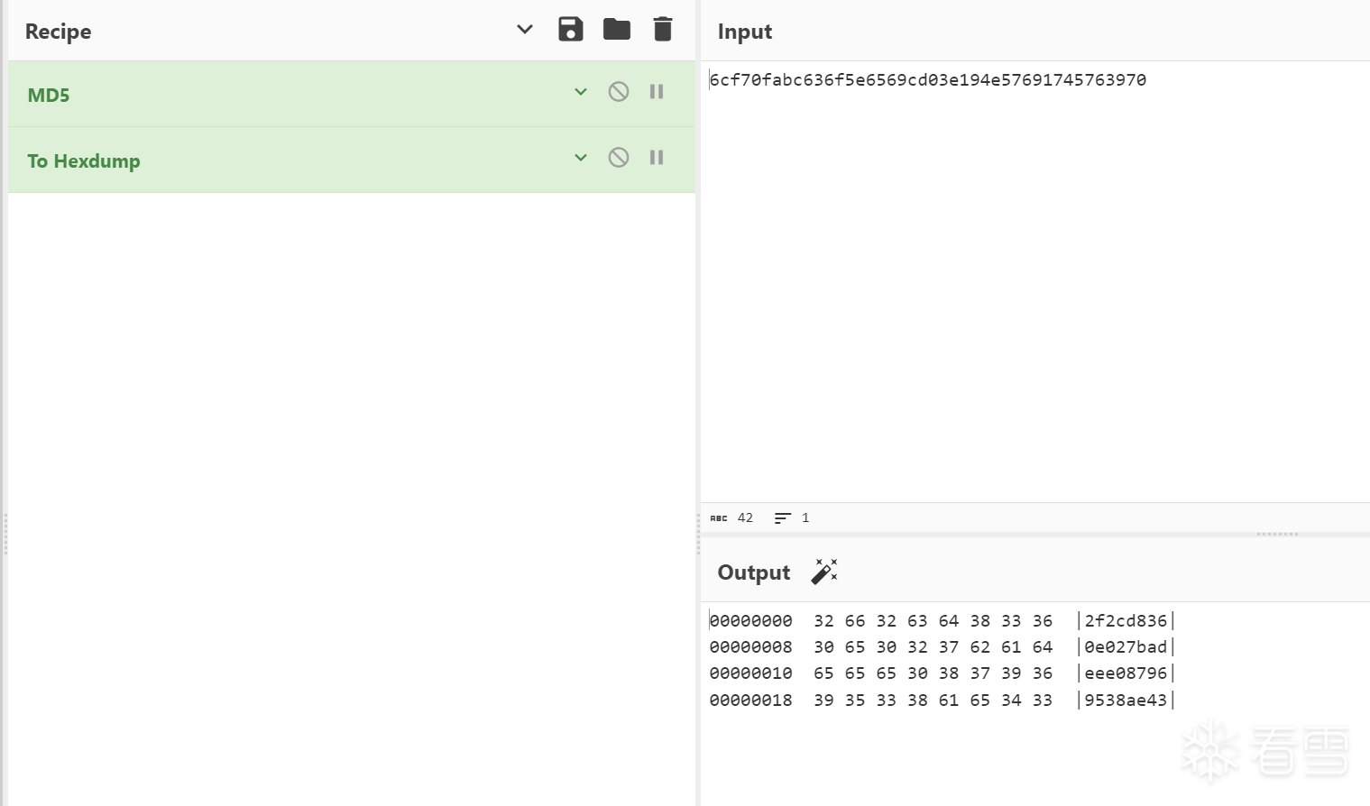
Task: Expand the Recipe header chevron
Action: (525, 30)
